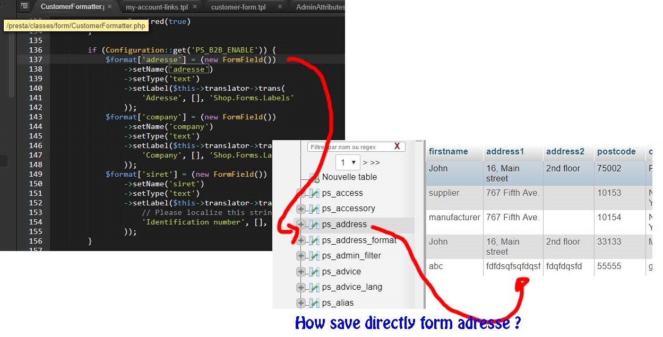Expand the ps_address table node
Screen dimensions: 663x337
click(301, 224)
